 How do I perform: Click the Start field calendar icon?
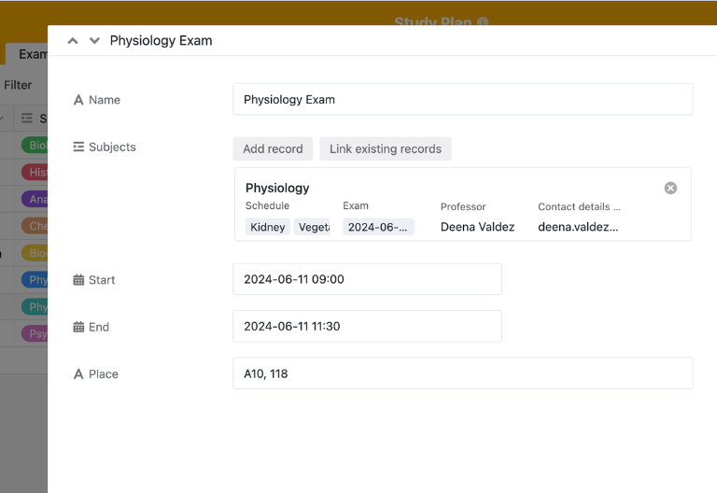[78, 280]
